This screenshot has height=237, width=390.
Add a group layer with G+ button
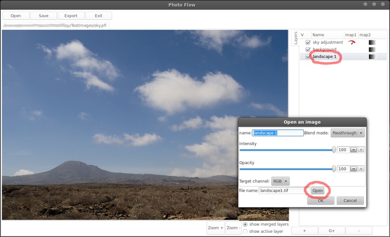(x=331, y=230)
